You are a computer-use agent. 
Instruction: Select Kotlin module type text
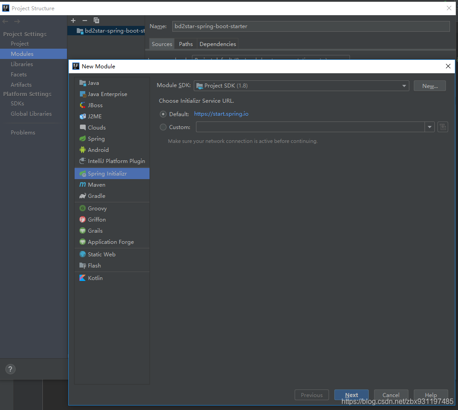click(x=95, y=278)
